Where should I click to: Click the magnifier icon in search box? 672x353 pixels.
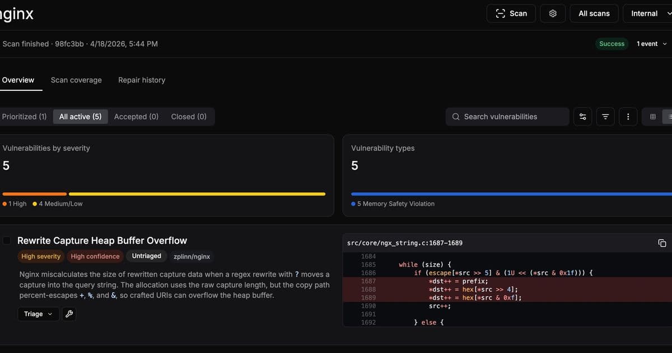456,117
